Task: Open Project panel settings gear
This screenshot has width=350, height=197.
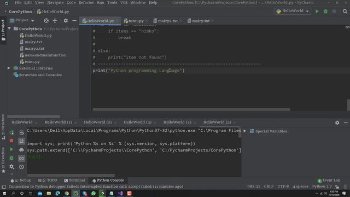Action: pyautogui.click(x=66, y=21)
